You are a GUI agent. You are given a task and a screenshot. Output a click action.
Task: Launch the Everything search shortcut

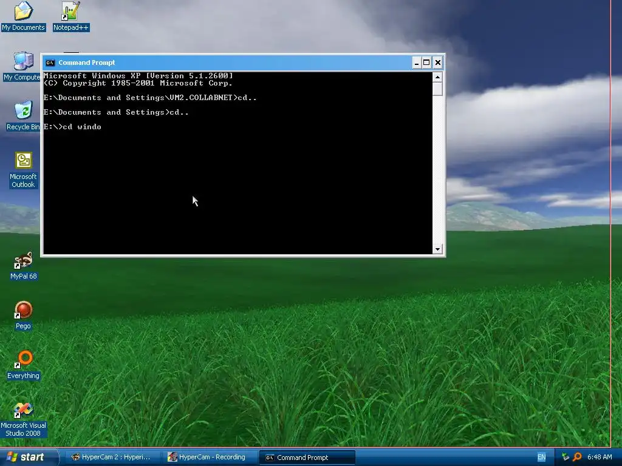click(24, 365)
